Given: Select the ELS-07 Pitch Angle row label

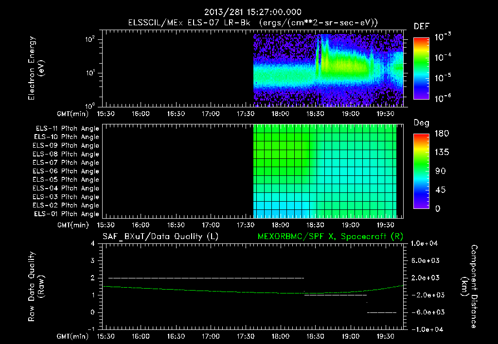Looking at the screenshot, I should pos(66,162).
